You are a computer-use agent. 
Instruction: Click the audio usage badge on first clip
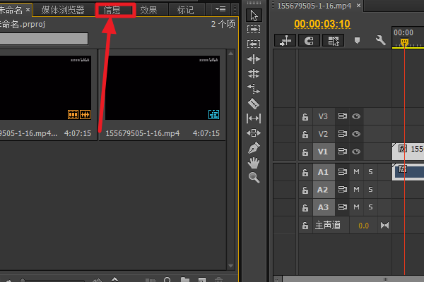[86, 114]
